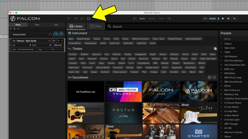Click the blue play button
The height and width of the screenshot is (139, 248).
tap(223, 19)
